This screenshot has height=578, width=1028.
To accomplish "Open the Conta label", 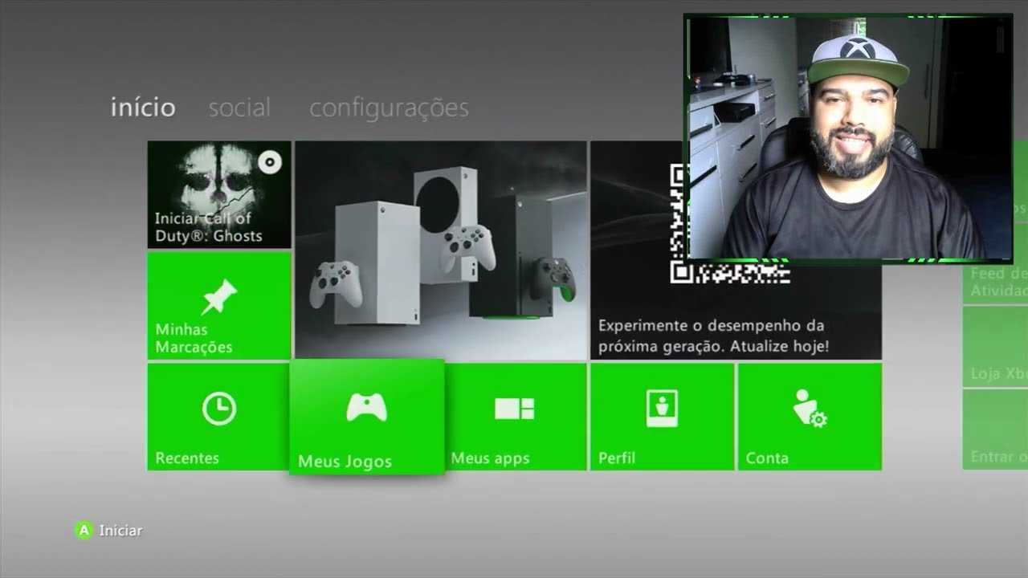I will [x=767, y=458].
